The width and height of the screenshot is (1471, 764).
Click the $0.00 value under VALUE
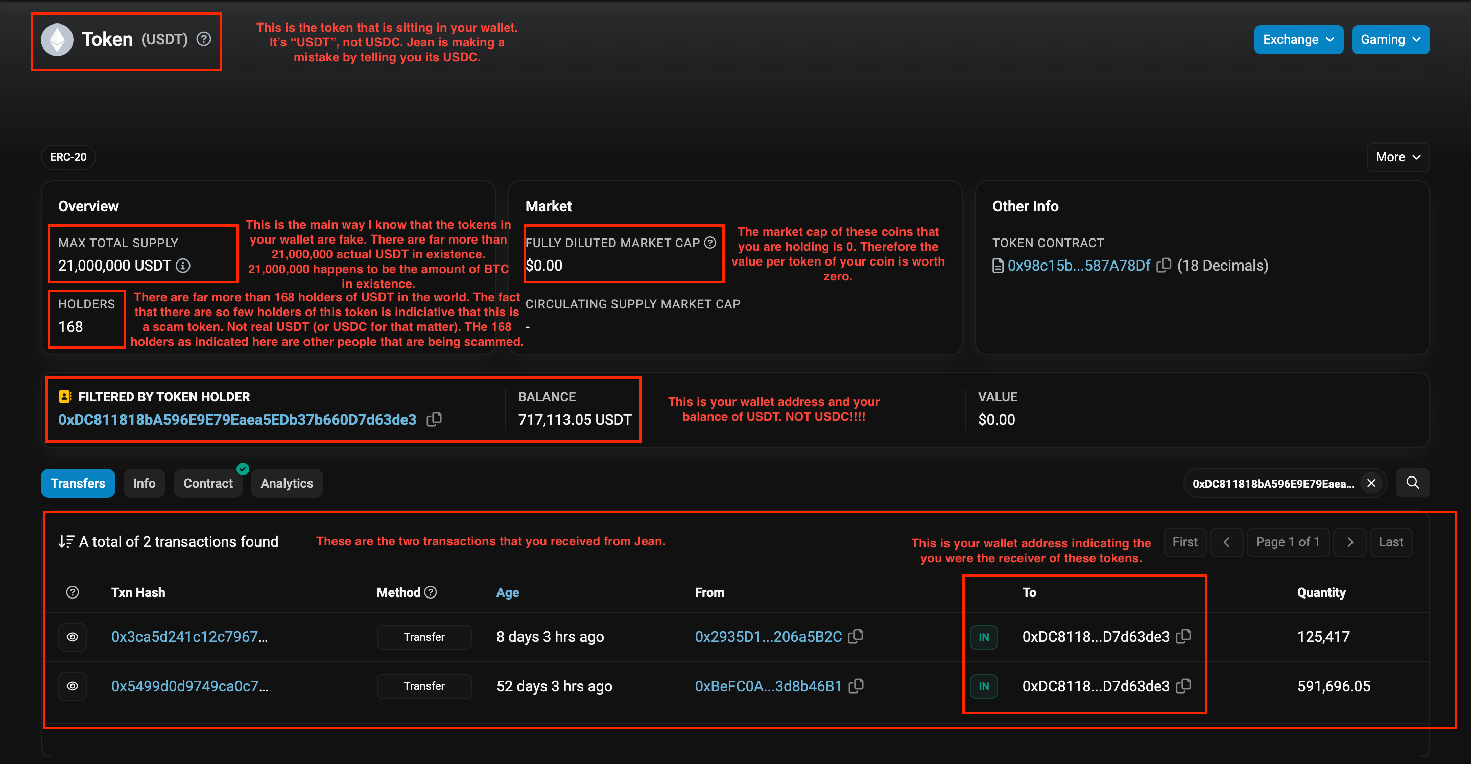click(996, 420)
